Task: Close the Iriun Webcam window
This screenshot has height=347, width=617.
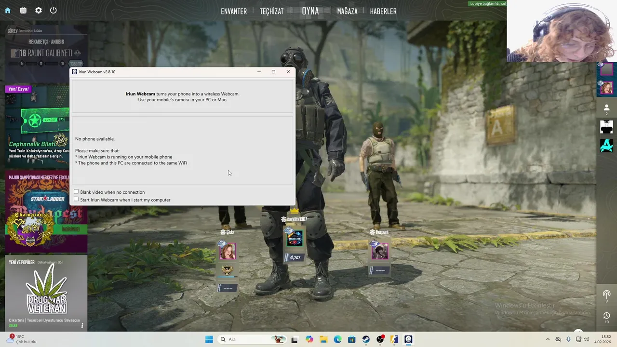Action: pos(288,72)
